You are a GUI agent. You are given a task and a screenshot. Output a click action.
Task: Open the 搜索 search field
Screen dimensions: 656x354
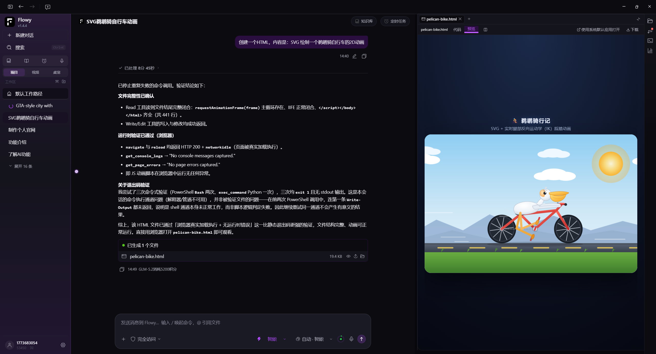(35, 47)
